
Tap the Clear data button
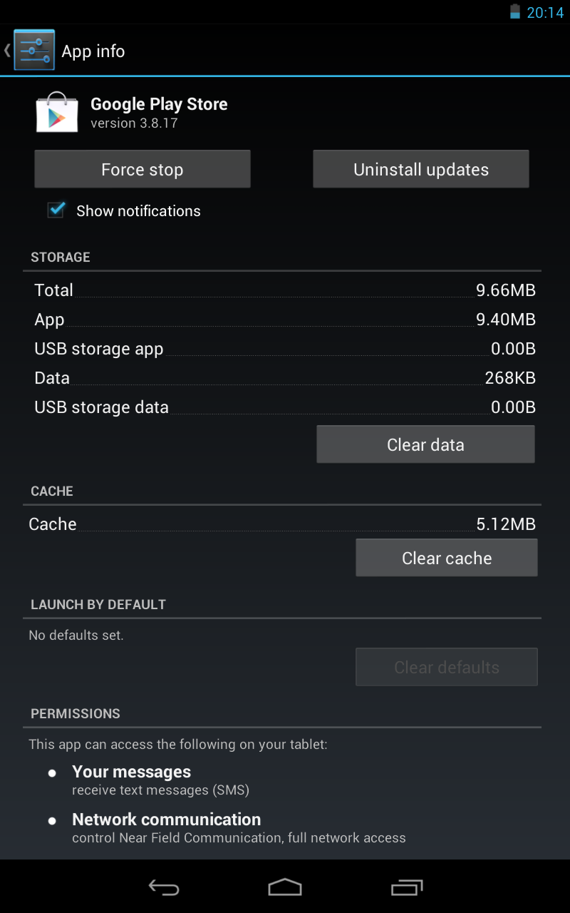(425, 444)
